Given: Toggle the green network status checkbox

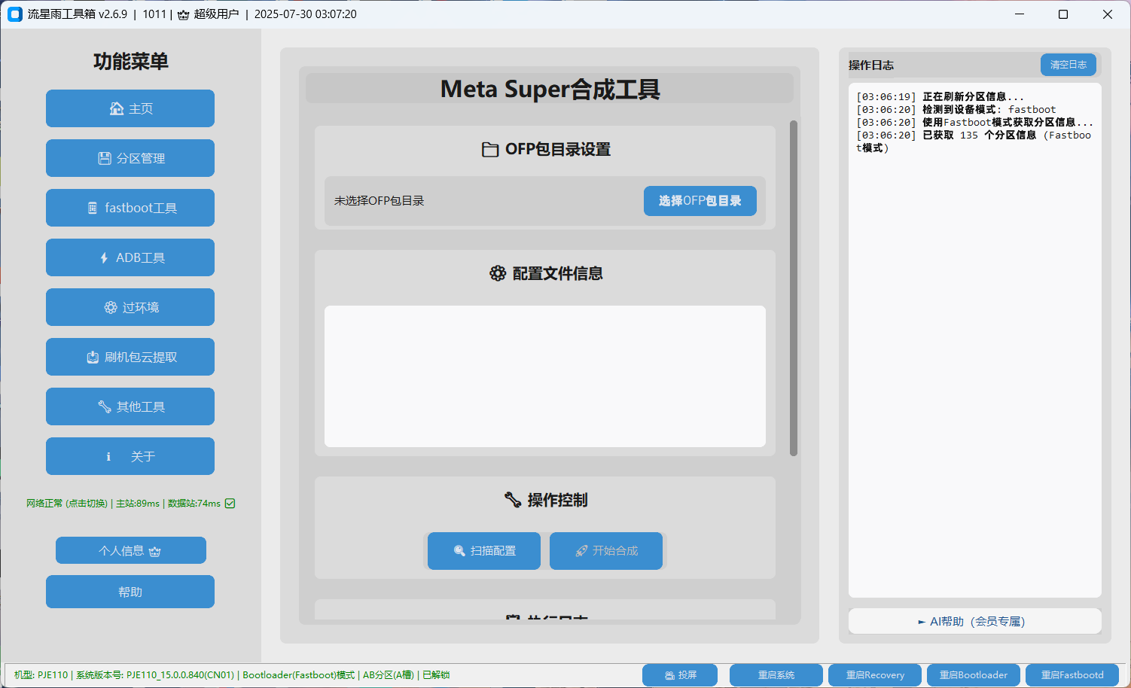Looking at the screenshot, I should click(x=230, y=503).
